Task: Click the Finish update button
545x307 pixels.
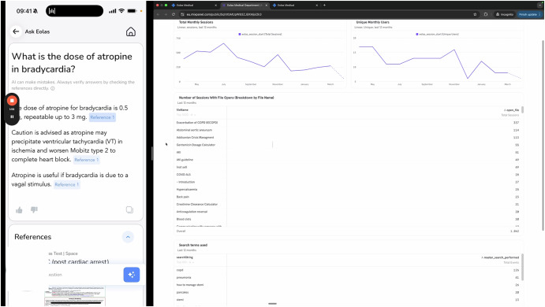Action: point(529,14)
